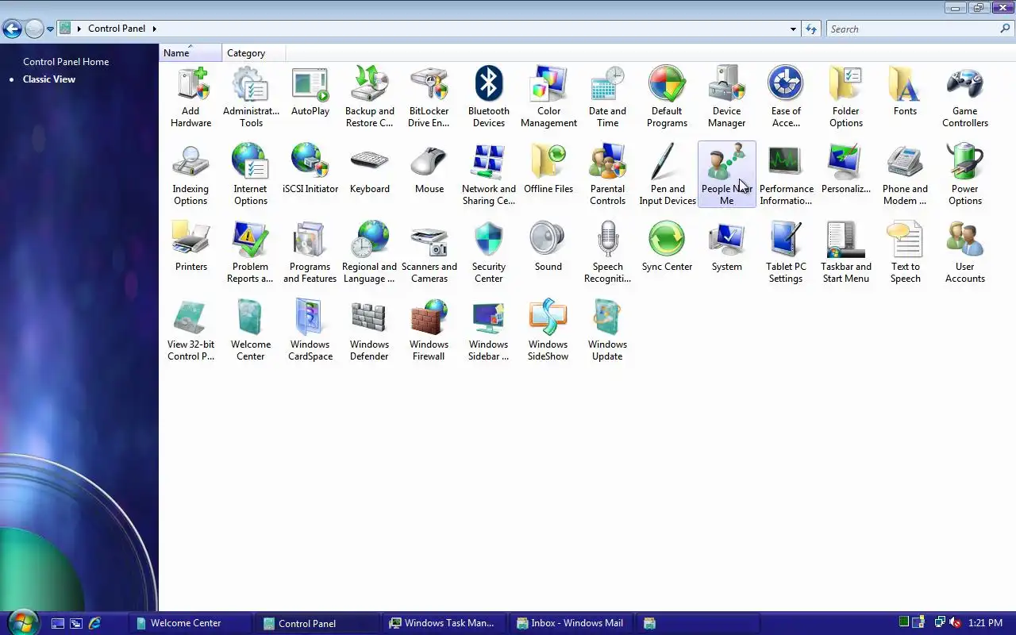Open Backup and Restore Center
Viewport: 1016px width, 635px height.
pos(370,98)
